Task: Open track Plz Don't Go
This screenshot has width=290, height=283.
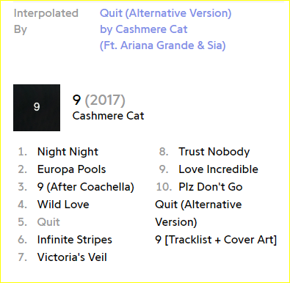Action: pyautogui.click(x=211, y=187)
